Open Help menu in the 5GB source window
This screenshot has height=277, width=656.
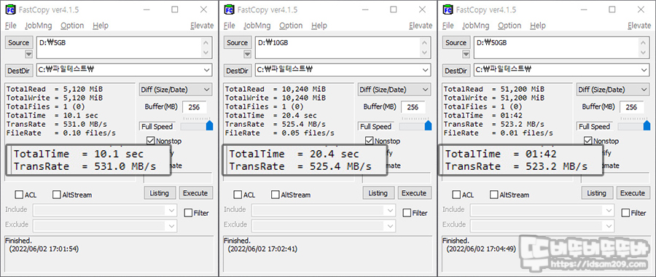pos(101,26)
